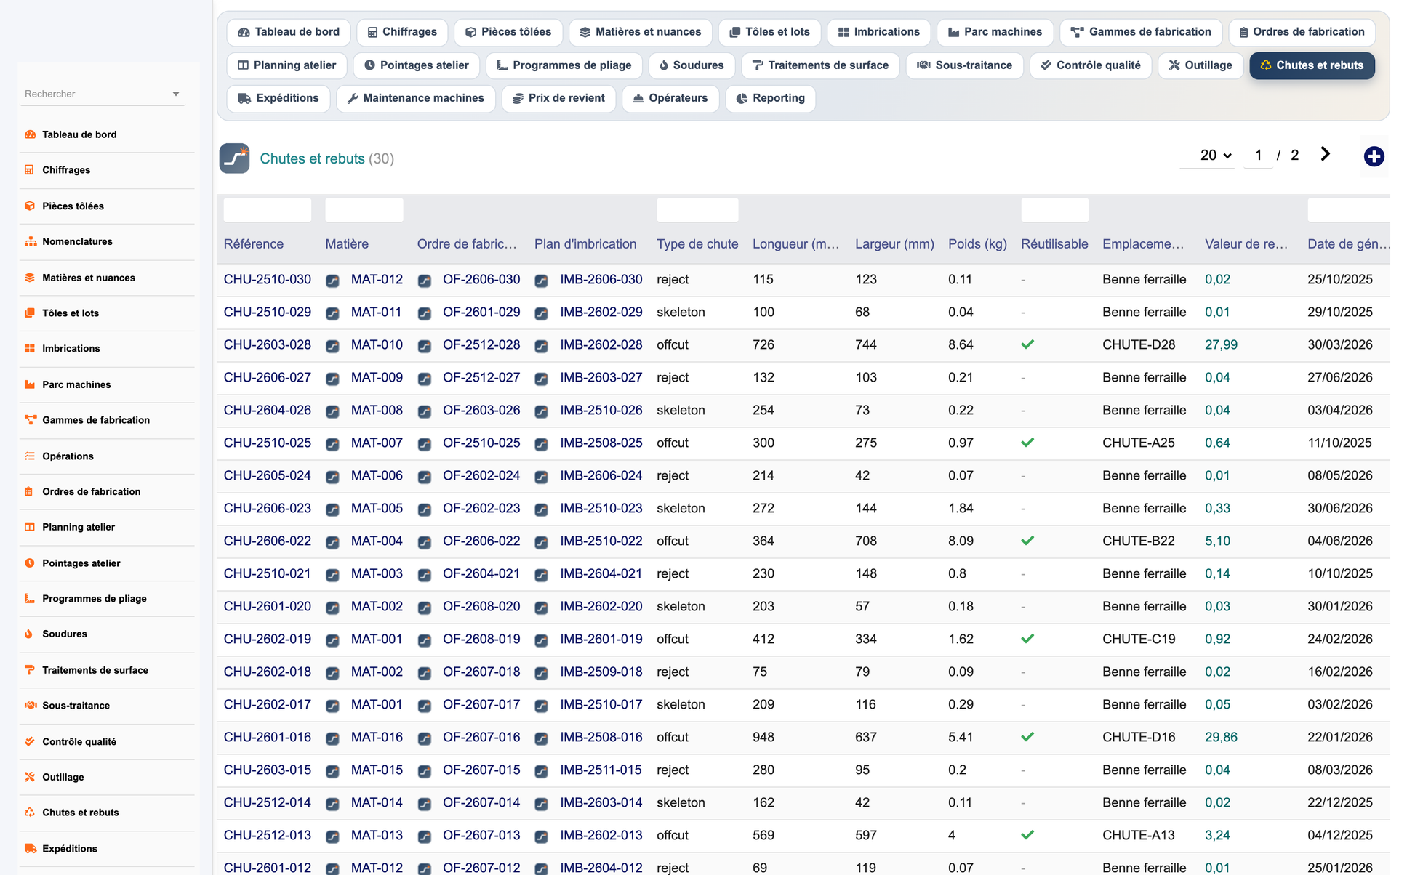
Task: Click CHUTE-D28 location cell
Action: pyautogui.click(x=1139, y=344)
